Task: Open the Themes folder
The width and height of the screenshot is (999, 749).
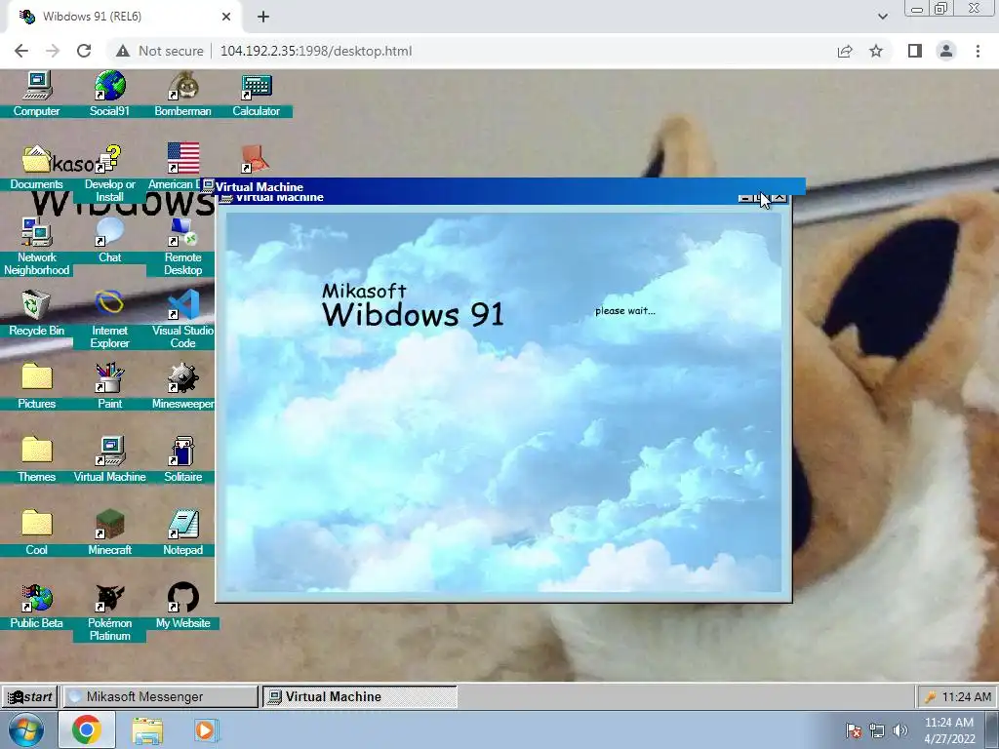Action: tap(36, 459)
